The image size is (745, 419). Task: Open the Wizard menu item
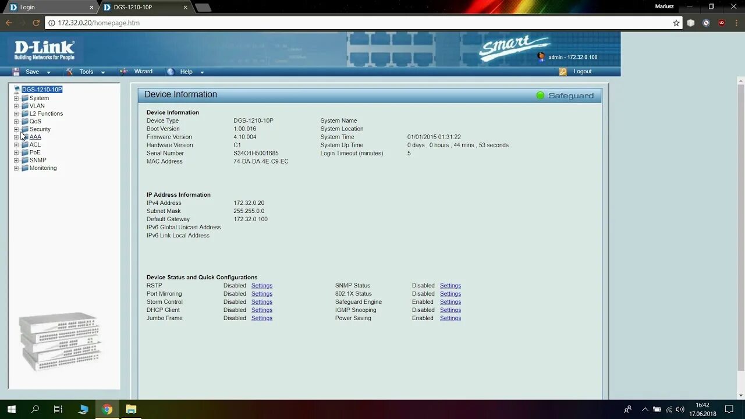143,72
